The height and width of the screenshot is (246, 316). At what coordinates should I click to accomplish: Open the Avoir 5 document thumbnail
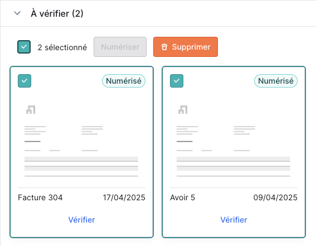234,141
